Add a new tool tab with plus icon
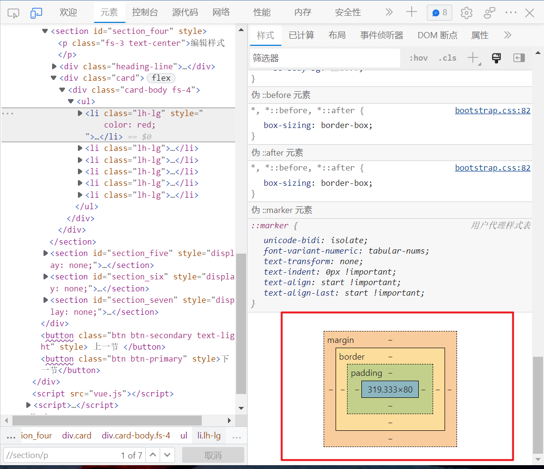Image resolution: width=544 pixels, height=469 pixels. click(x=411, y=12)
